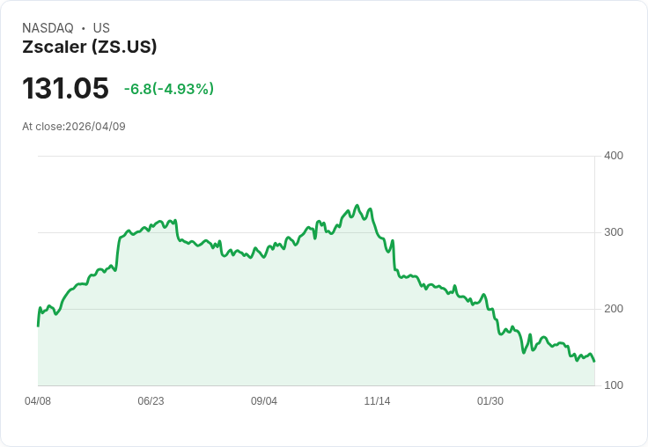Click the 200 y-axis label
The width and height of the screenshot is (648, 447).
click(613, 309)
